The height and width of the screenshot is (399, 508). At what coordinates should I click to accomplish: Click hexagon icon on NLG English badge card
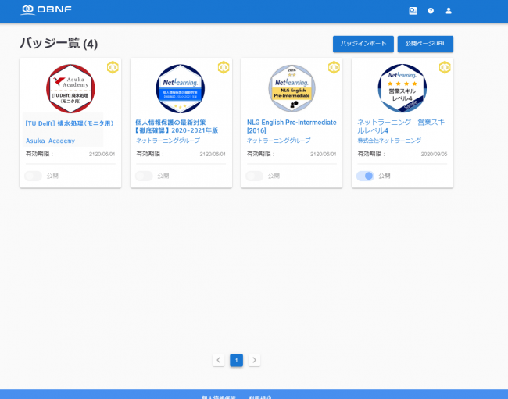tap(334, 67)
